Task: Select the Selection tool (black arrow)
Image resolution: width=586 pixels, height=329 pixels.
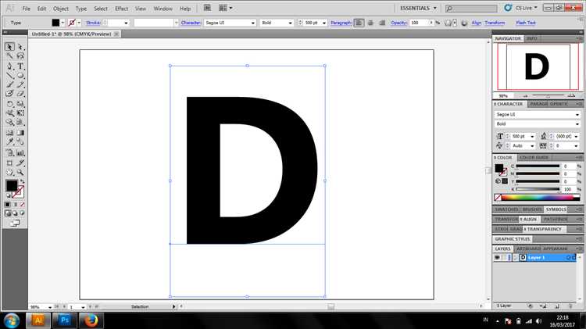Action: point(9,47)
